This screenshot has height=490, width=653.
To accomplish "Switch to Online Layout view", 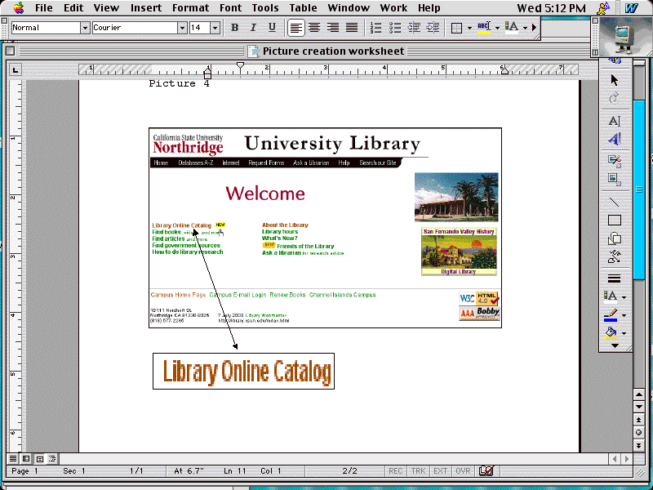I will tap(26, 459).
